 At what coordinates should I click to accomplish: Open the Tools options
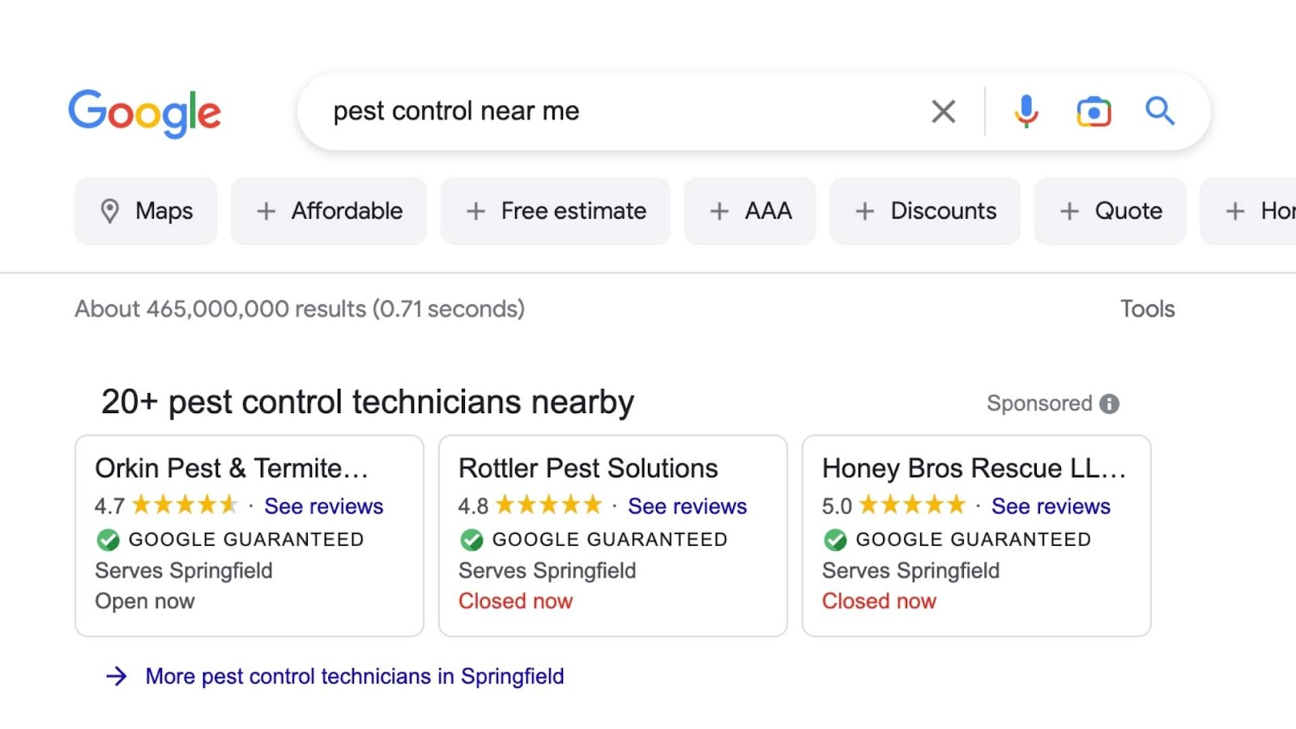[1147, 309]
